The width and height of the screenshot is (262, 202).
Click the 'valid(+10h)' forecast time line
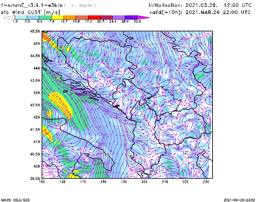[200, 12]
